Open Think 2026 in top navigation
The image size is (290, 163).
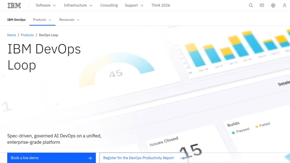tap(161, 5)
